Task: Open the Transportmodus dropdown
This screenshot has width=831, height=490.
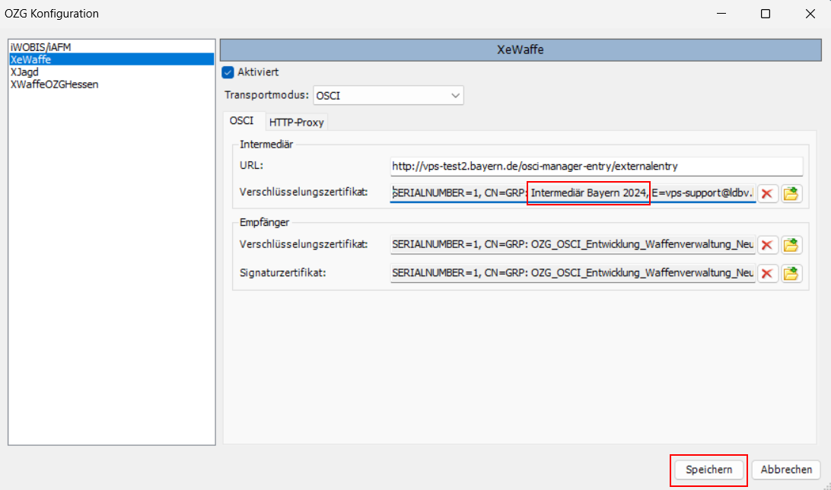Action: tap(388, 96)
